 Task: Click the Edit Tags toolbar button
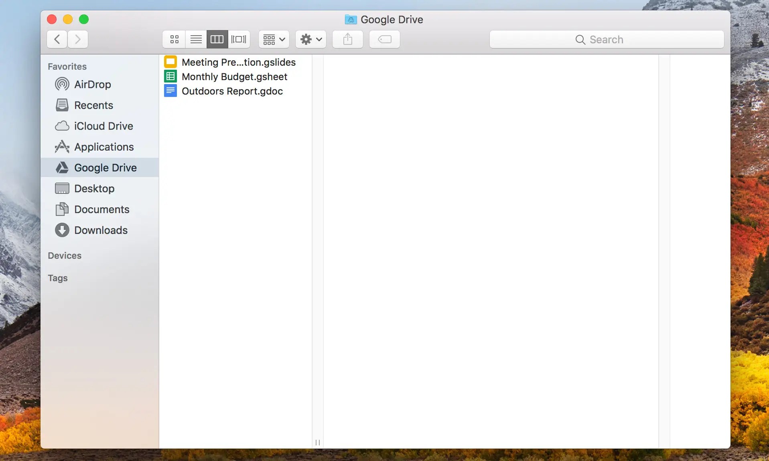385,39
